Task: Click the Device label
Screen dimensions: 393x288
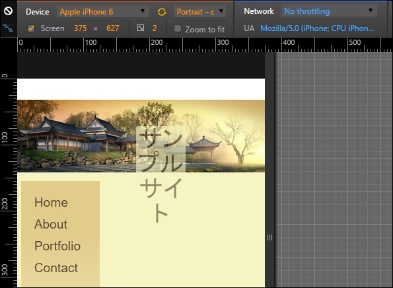Action: coord(38,12)
